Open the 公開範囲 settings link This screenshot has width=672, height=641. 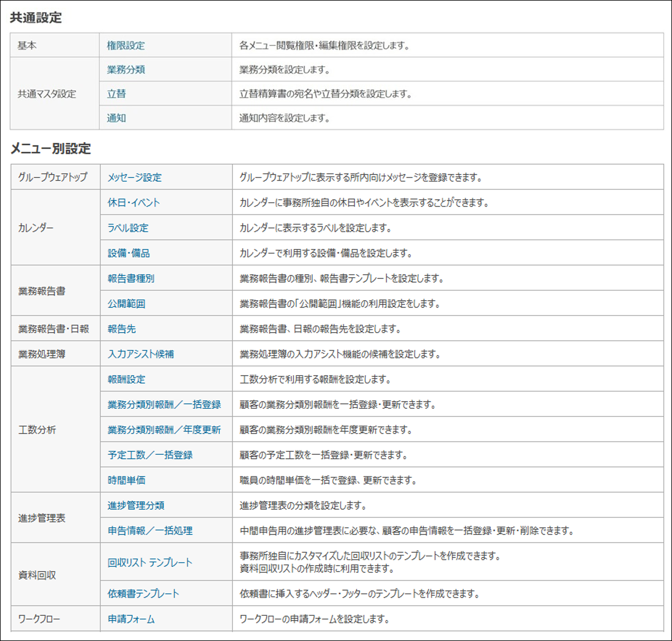click(x=126, y=304)
